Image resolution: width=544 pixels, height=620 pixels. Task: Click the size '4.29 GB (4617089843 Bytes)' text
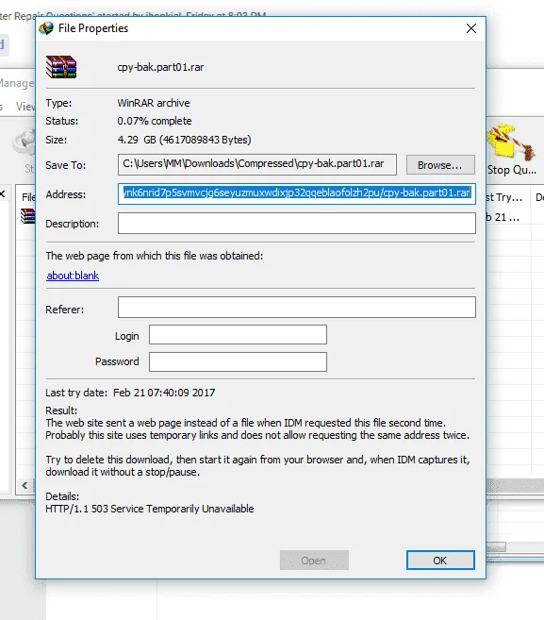click(184, 140)
